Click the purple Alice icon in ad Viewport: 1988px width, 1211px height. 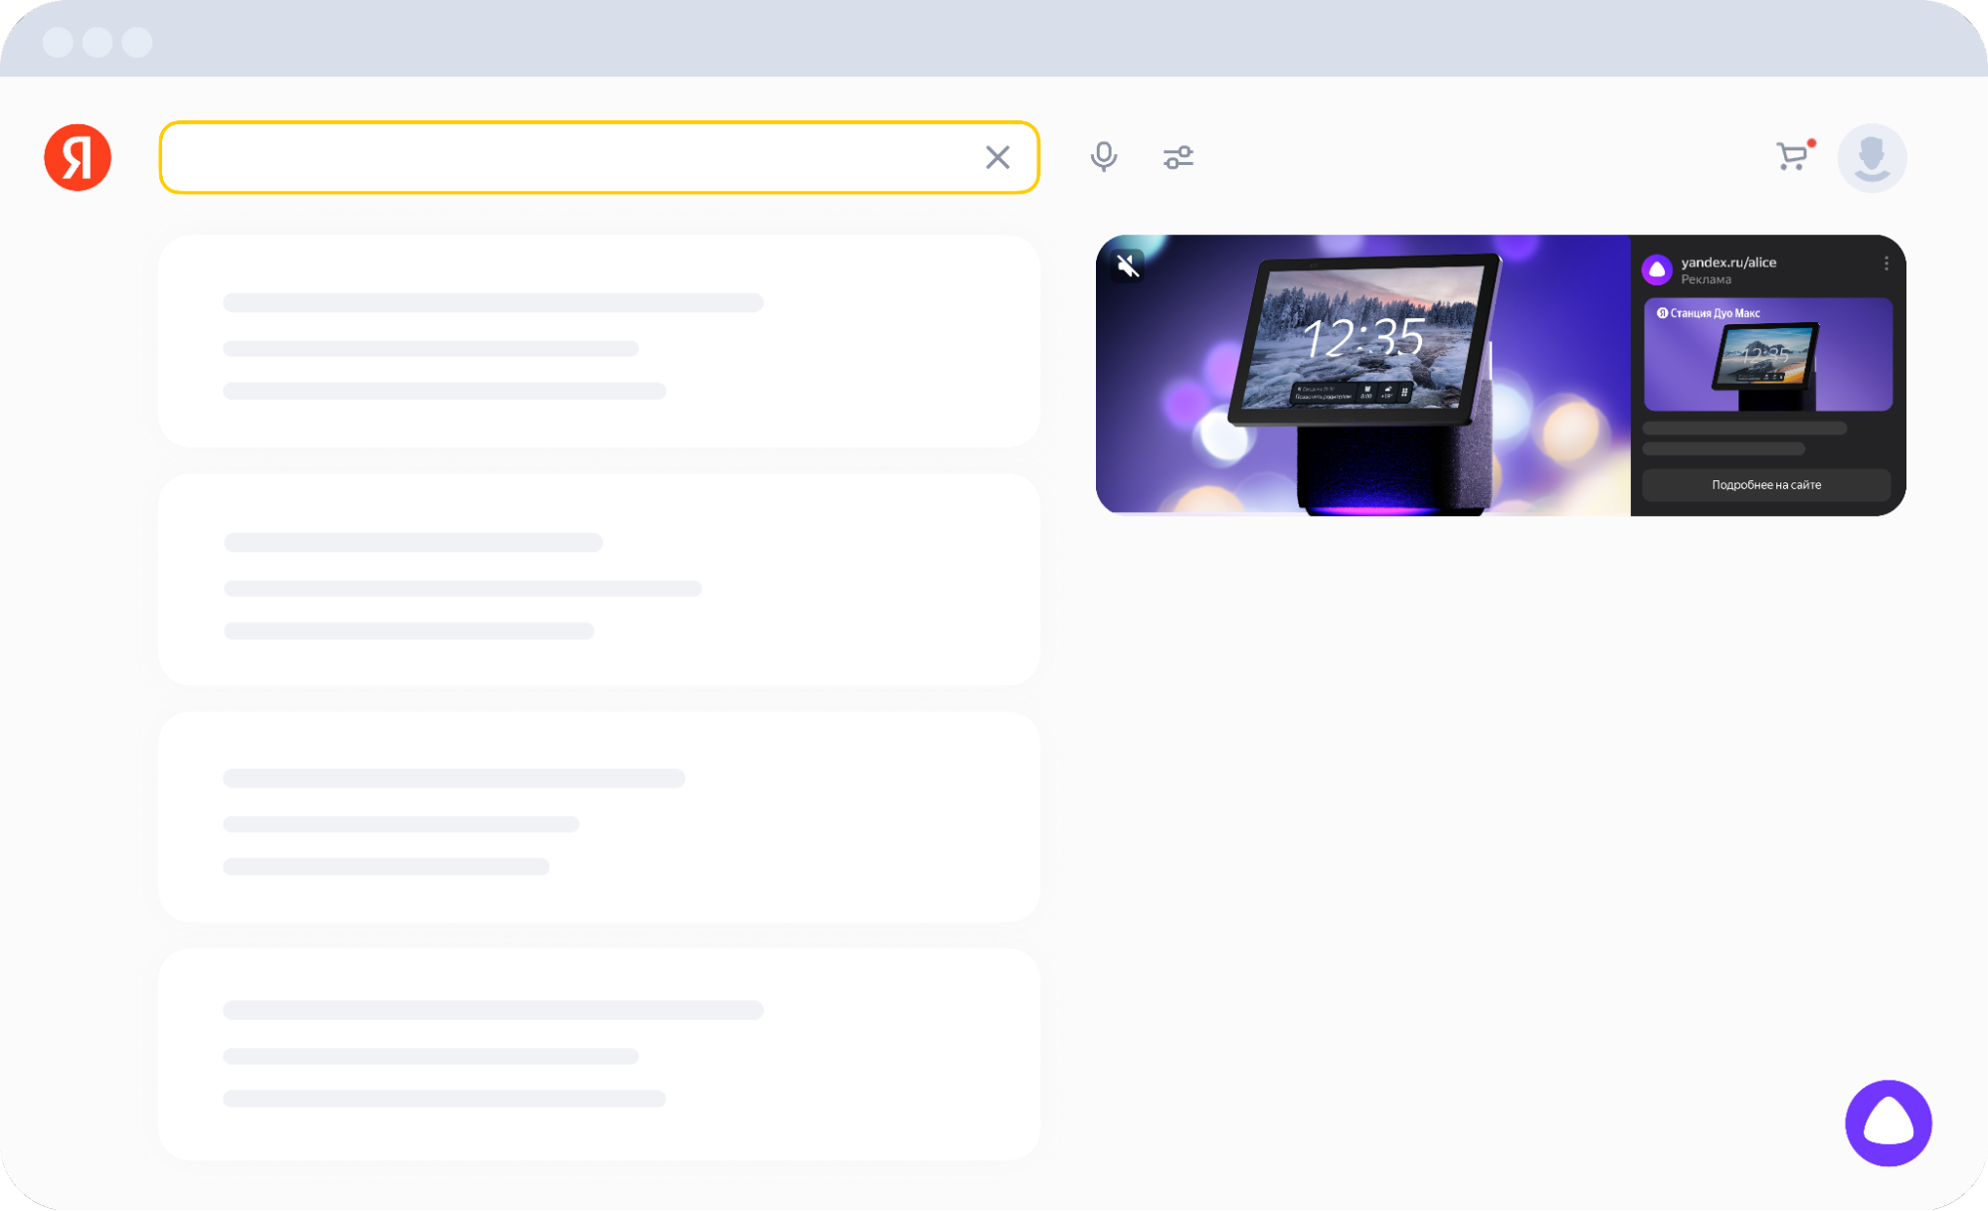coord(1657,269)
